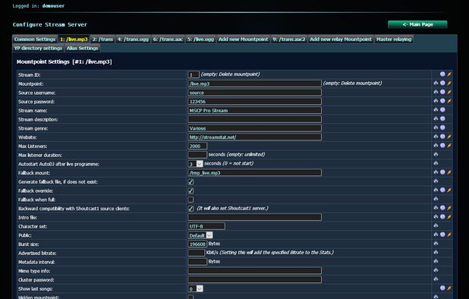Click the spade-shaped icon in Burst size row
Viewport: 469px width, 299px height.
[x=436, y=244]
